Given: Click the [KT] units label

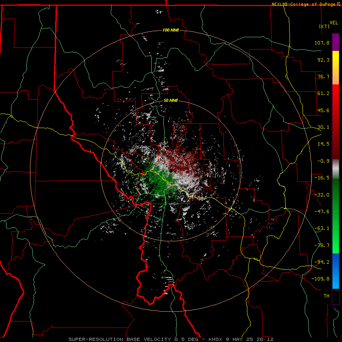Looking at the screenshot, I should [x=325, y=26].
